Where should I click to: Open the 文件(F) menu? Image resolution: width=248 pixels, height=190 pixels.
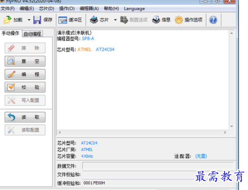[x=7, y=9]
